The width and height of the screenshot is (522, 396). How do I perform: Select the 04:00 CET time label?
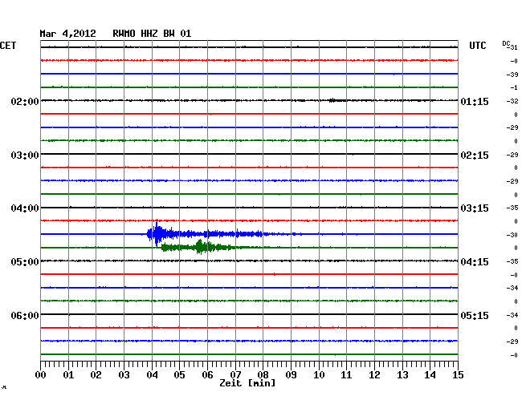coord(25,208)
